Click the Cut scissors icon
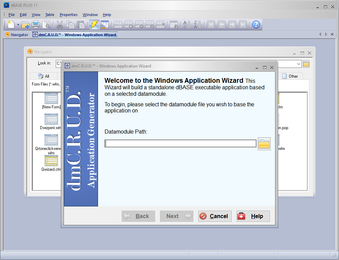The width and height of the screenshot is (339, 260). point(60,25)
